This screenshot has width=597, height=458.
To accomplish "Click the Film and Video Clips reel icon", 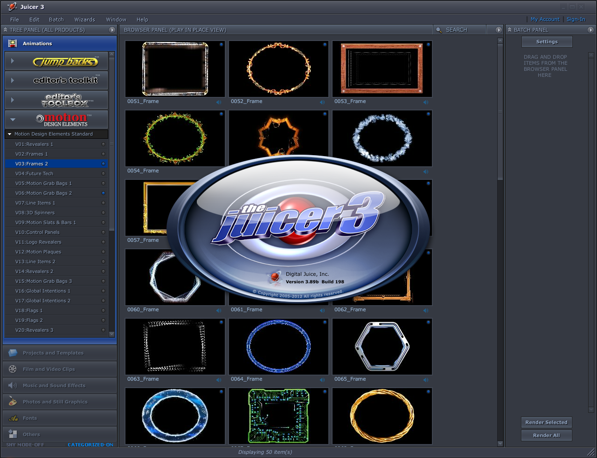I will point(13,369).
